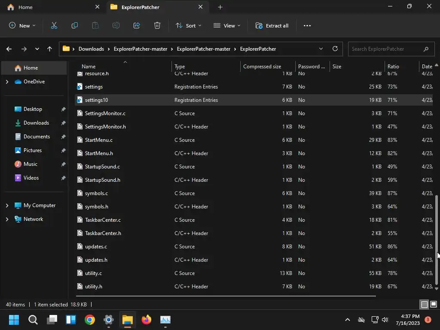The height and width of the screenshot is (330, 440).
Task: Navigate to Downloads in breadcrumb
Action: (91, 49)
